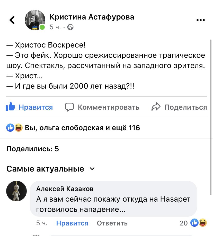This screenshot has width=213, height=236.
Task: Open the post's like and laugh reaction icons
Action: pyautogui.click(x=14, y=128)
